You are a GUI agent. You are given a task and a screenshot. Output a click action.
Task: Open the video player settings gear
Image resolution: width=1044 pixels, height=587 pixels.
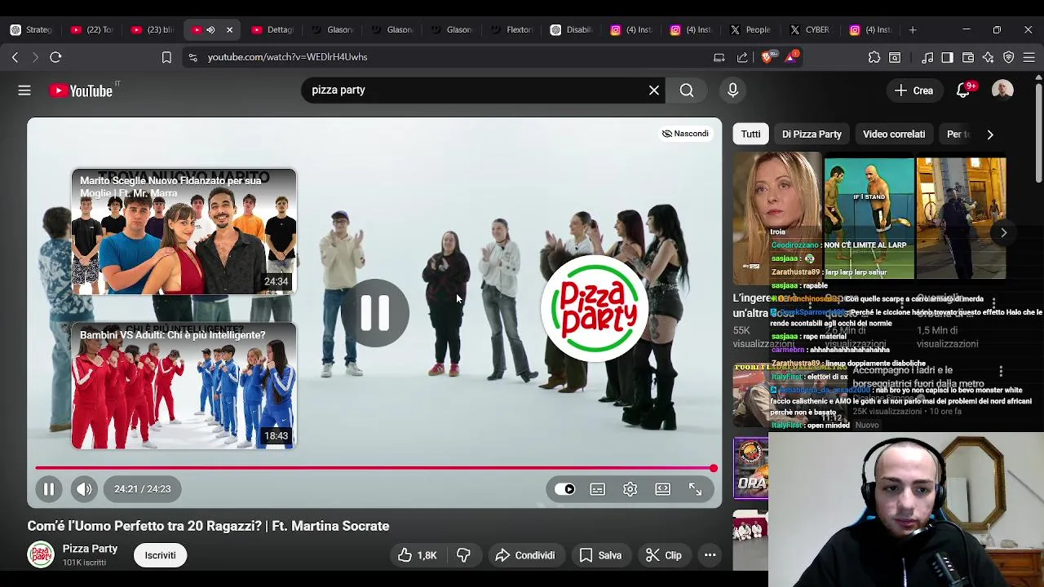pos(630,489)
